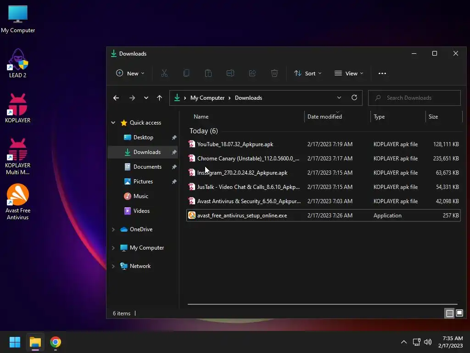This screenshot has width=470, height=353.
Task: Open the View options dropdown
Action: click(x=349, y=73)
